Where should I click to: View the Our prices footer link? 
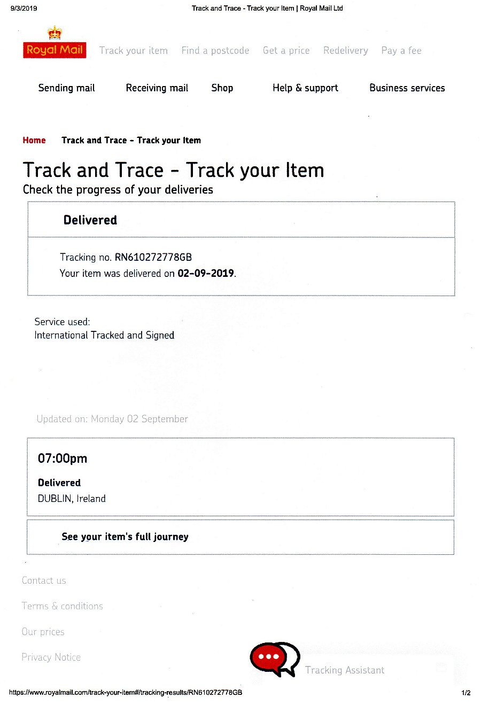[x=43, y=632]
